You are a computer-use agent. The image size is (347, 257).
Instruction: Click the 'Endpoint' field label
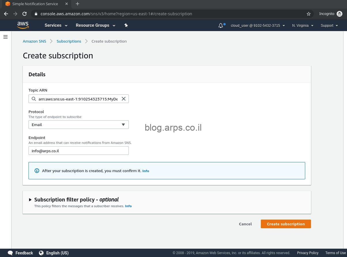(37, 138)
